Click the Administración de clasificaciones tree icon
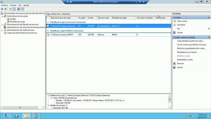The width and height of the screenshot is (211, 119). click(5, 30)
